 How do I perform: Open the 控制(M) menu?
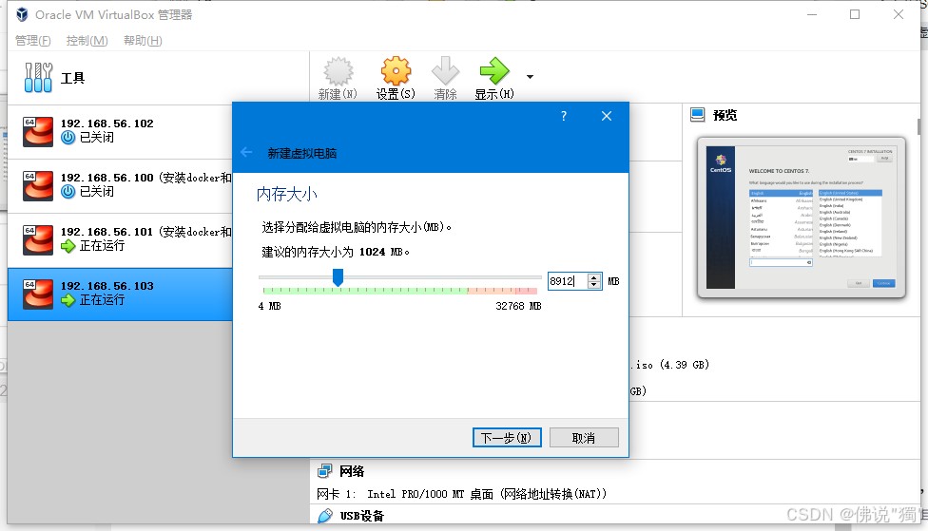click(87, 40)
